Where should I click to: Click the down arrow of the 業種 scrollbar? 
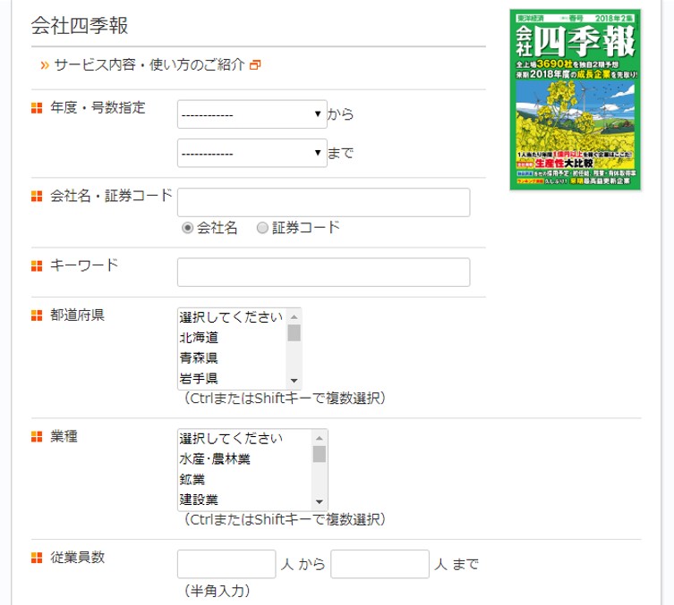(x=320, y=501)
